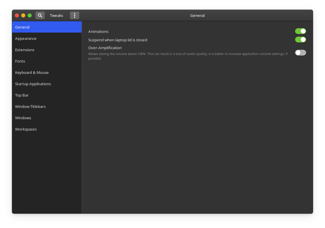The width and height of the screenshot is (325, 228).
Task: Open the Top Bar section
Action: pyautogui.click(x=47, y=95)
